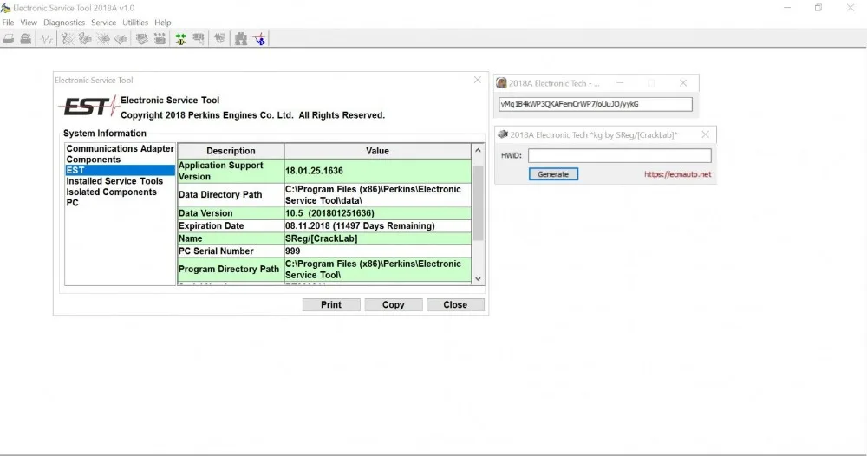Click the PC Serial Number value 999
867x456 pixels.
point(292,251)
